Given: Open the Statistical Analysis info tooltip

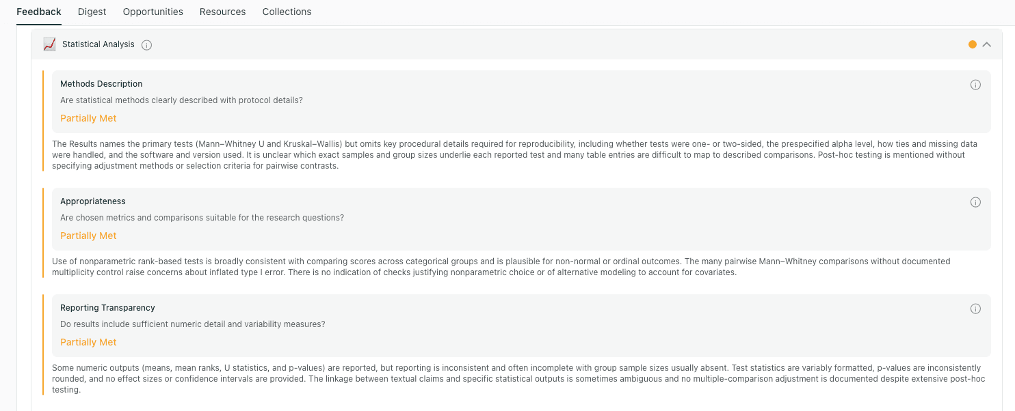Looking at the screenshot, I should 146,44.
